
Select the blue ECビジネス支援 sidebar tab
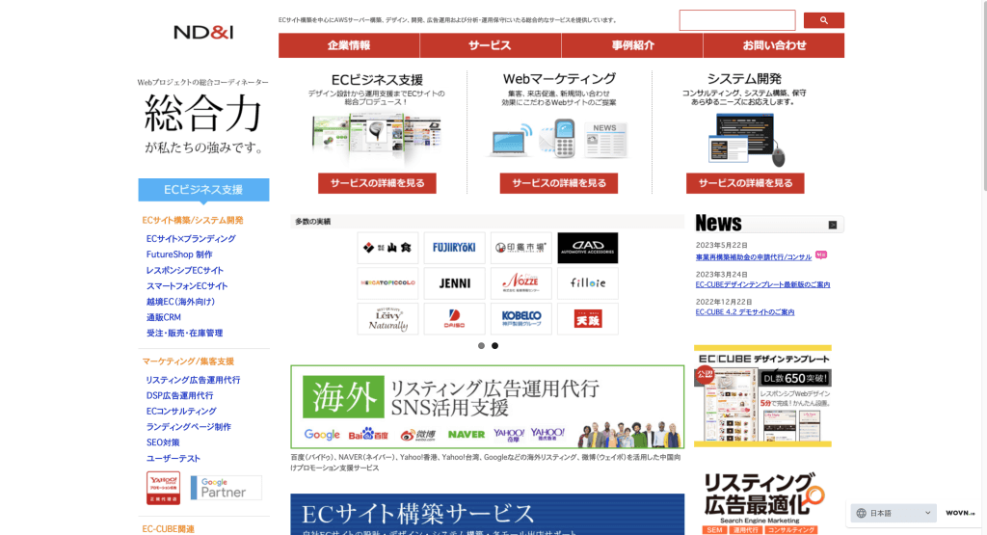coord(203,190)
